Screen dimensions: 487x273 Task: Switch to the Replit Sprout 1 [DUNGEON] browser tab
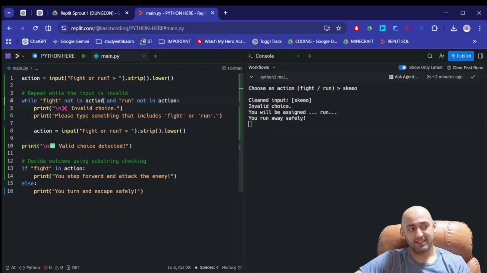click(90, 13)
